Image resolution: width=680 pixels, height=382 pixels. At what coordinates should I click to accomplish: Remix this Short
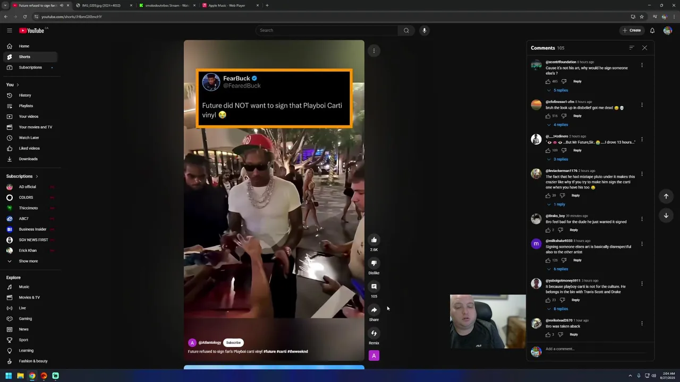[374, 333]
